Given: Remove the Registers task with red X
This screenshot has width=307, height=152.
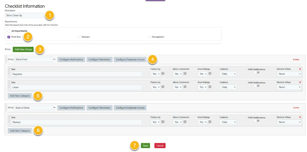Looking at the screenshot, I should click(x=300, y=69).
